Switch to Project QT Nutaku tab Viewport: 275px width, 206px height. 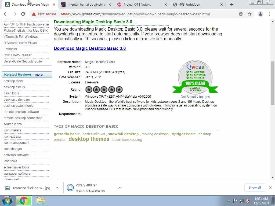[137, 5]
